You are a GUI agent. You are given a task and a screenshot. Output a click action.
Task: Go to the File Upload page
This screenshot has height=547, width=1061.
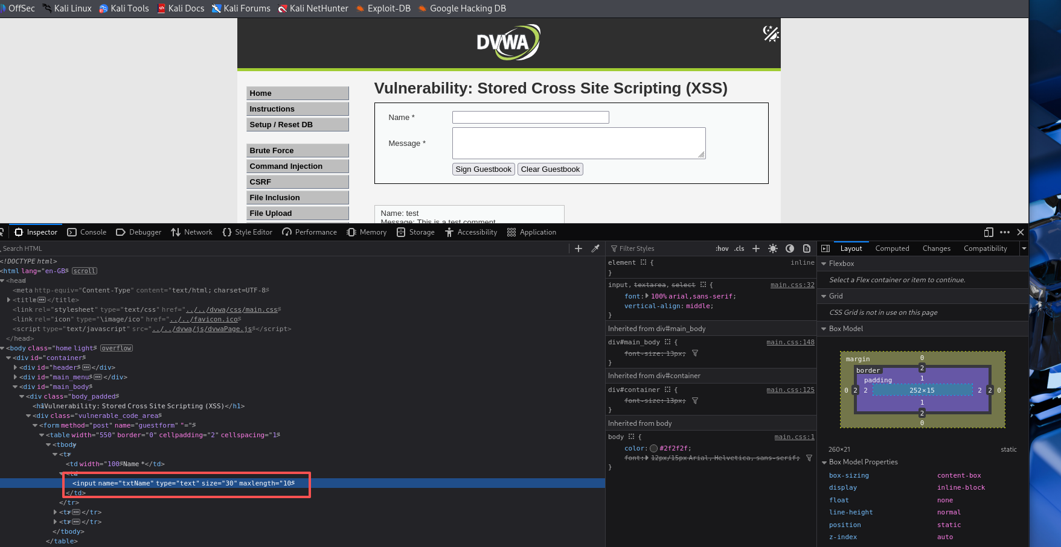point(298,213)
